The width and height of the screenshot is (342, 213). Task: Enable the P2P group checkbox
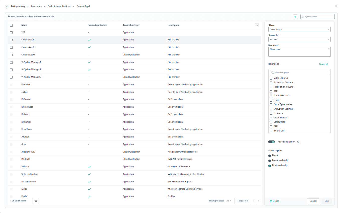tap(271, 91)
